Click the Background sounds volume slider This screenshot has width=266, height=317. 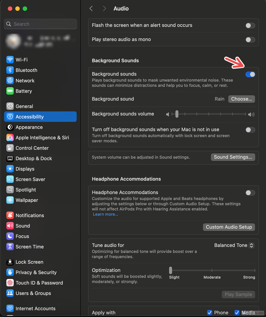click(209, 114)
